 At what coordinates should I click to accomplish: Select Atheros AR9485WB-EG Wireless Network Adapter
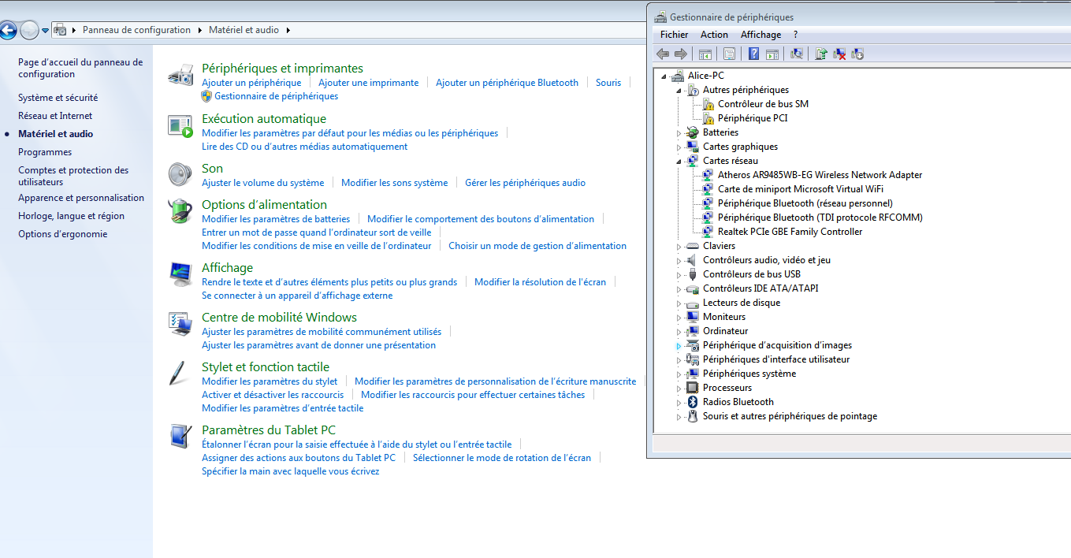[x=820, y=175]
